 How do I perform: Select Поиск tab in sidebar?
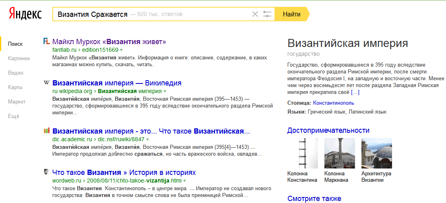[x=15, y=44]
